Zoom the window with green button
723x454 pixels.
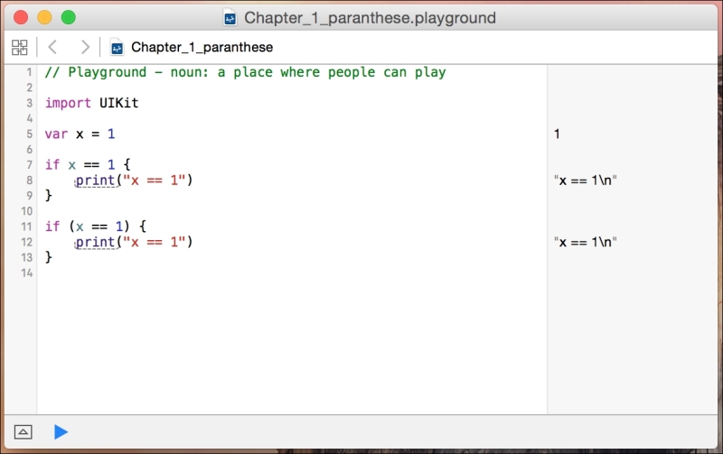coord(69,17)
